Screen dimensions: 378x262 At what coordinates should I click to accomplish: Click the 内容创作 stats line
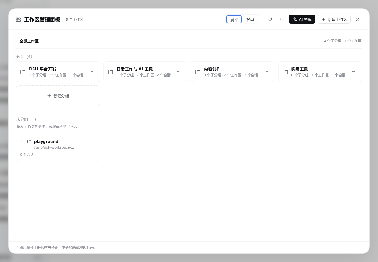231,75
